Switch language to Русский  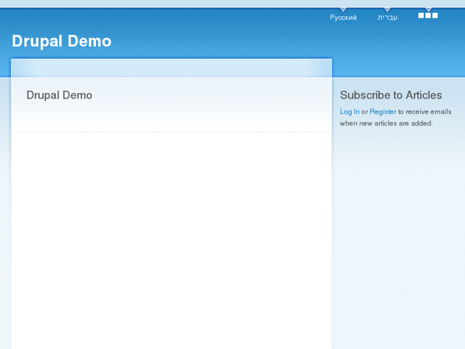(x=343, y=17)
